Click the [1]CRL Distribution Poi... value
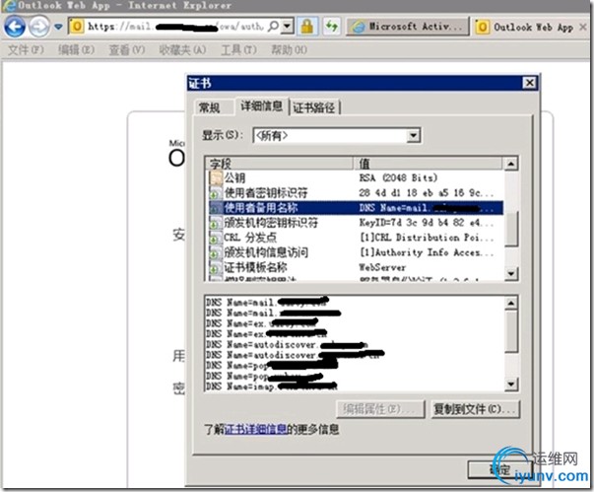The height and width of the screenshot is (492, 594). [x=427, y=238]
